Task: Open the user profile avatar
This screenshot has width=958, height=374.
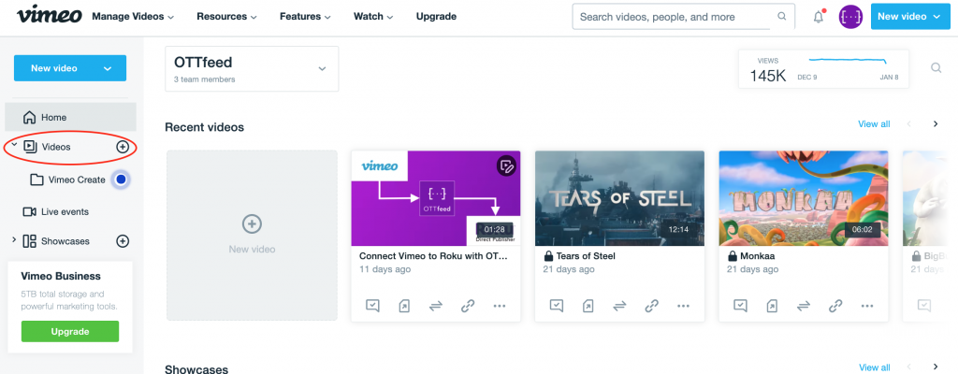Action: (x=850, y=17)
